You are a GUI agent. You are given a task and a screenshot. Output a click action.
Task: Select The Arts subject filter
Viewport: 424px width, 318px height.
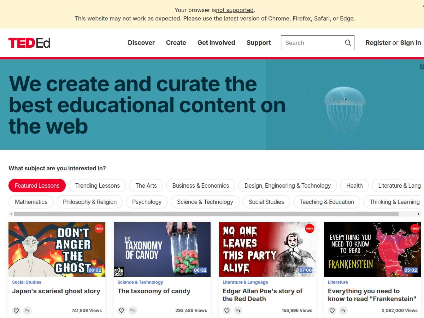point(146,185)
